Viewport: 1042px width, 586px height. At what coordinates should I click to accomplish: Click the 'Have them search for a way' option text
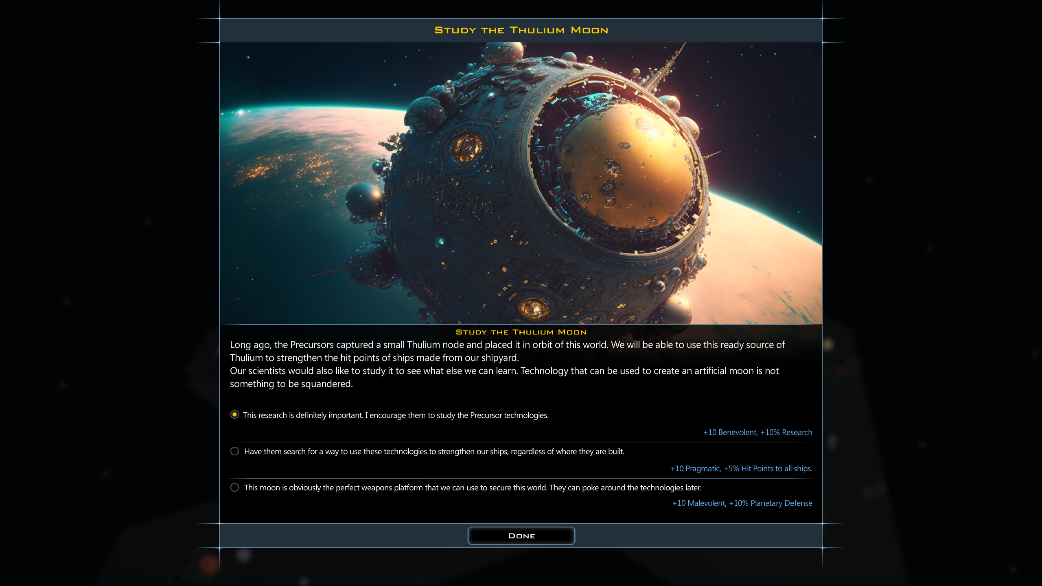coord(434,451)
